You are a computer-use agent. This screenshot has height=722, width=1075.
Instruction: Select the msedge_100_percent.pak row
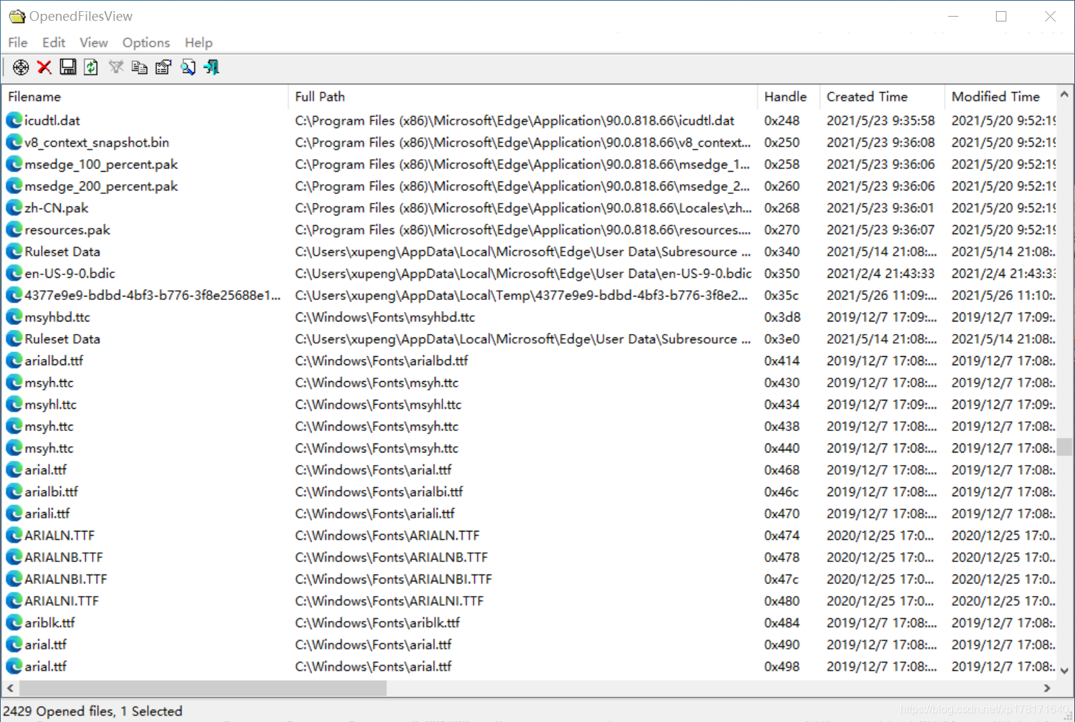point(529,164)
